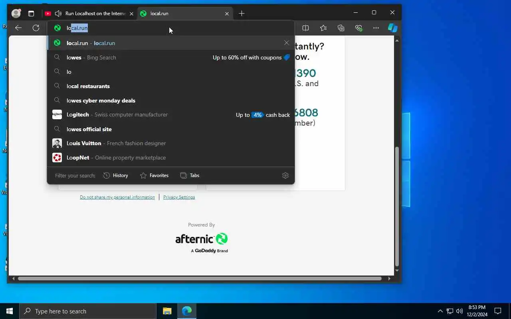Click the horizontal scrollbar right arrow
The image size is (511, 319).
click(x=389, y=278)
